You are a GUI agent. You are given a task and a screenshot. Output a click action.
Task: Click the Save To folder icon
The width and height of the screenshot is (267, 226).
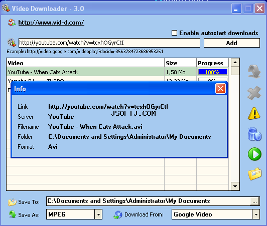click(12, 202)
